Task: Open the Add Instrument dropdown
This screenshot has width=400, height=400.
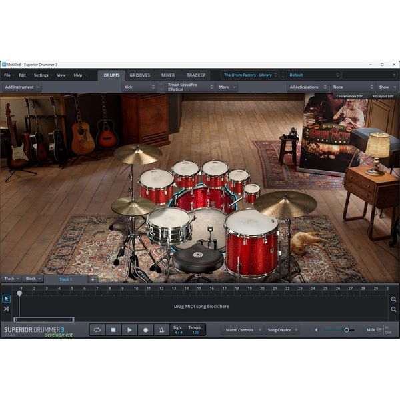Action: (x=22, y=87)
